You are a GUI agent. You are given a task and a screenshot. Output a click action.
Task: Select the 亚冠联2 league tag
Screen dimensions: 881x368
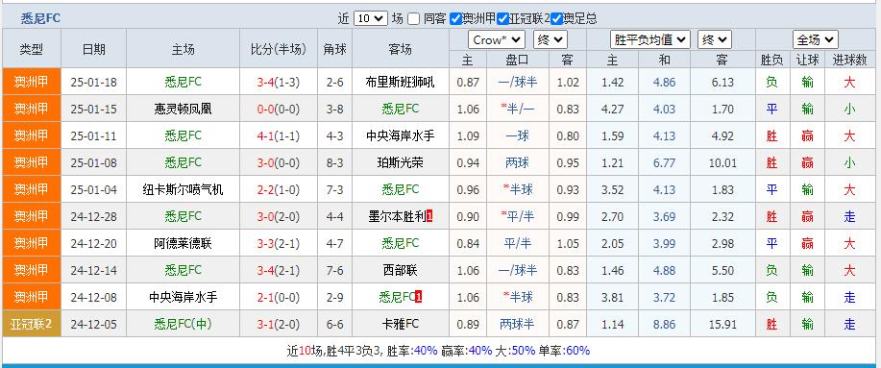pos(32,324)
